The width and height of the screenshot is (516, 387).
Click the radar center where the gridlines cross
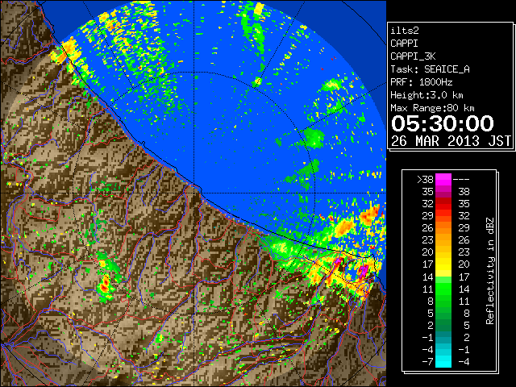(193, 193)
